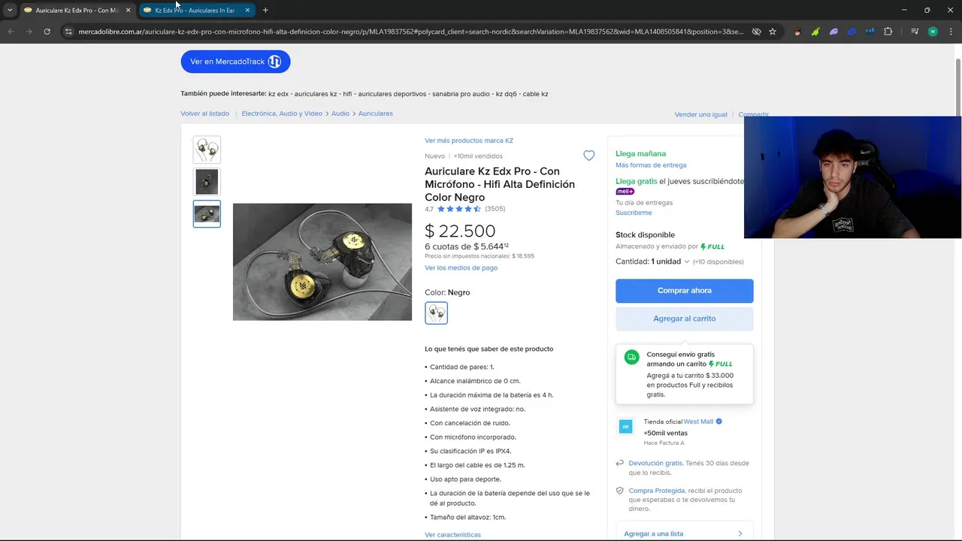Open the media controls icon
962x541 pixels.
[x=915, y=32]
